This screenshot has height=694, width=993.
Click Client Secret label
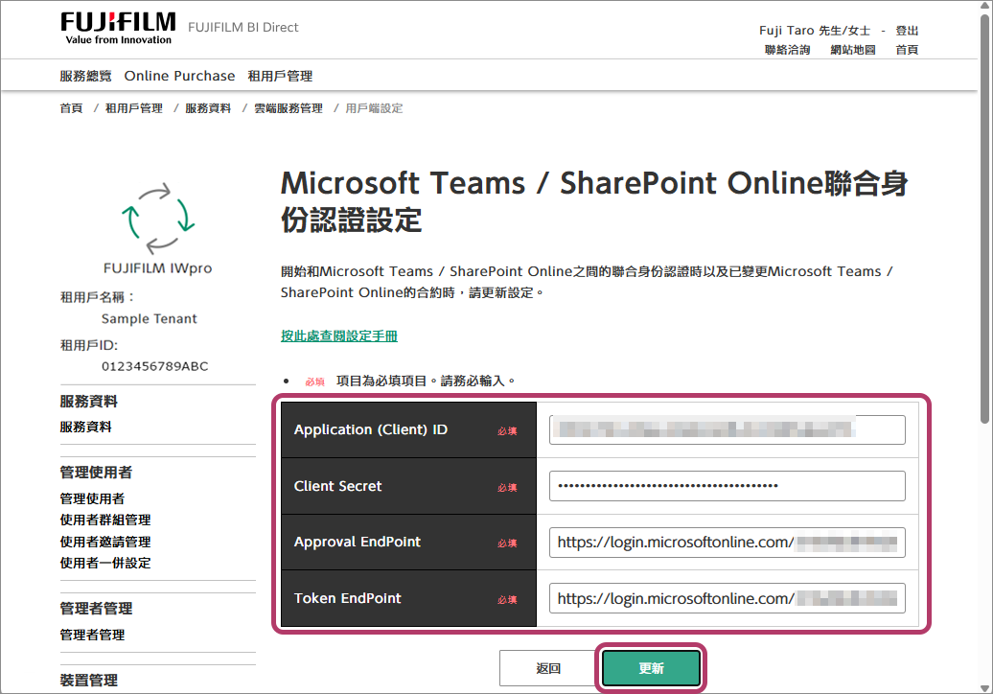click(337, 486)
